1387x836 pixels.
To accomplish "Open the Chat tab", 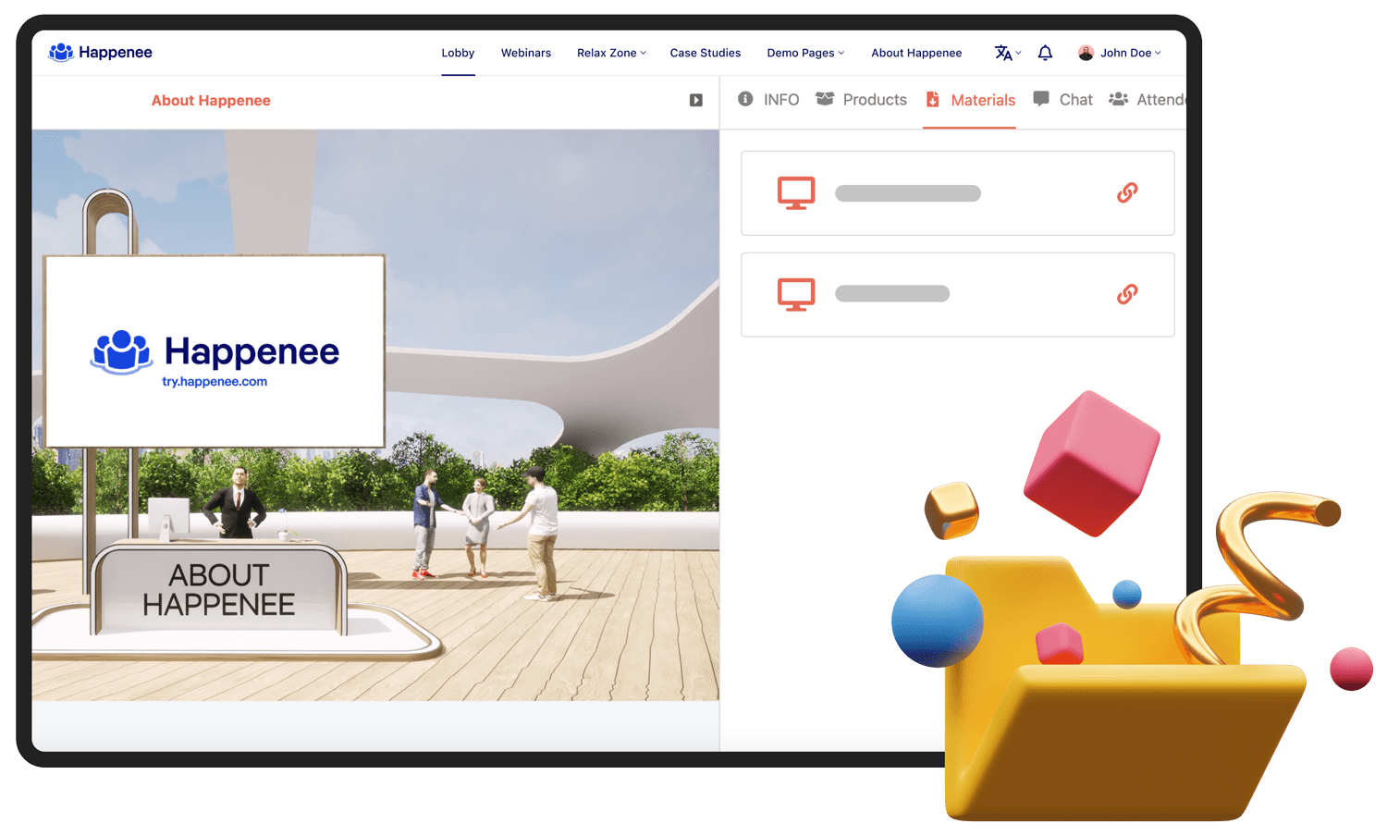I will (1062, 99).
